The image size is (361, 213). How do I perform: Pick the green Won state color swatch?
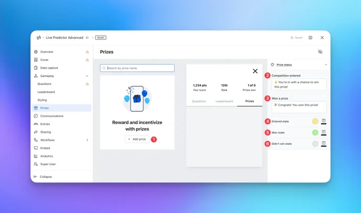315,132
